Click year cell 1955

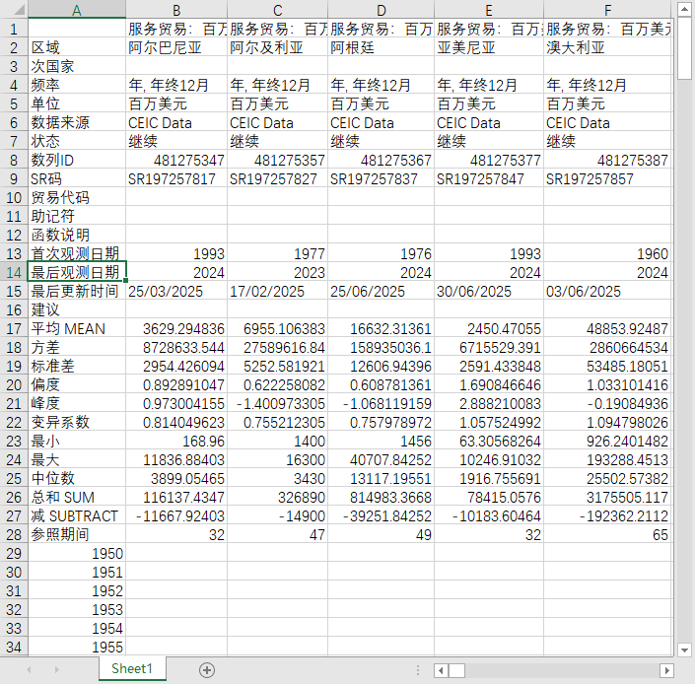pyautogui.click(x=77, y=647)
